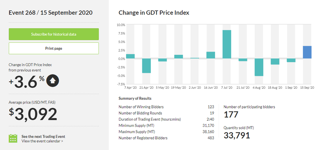Click the 2 Jun '20 axis label
Viewport: 324px width, 150px height.
[195, 87]
